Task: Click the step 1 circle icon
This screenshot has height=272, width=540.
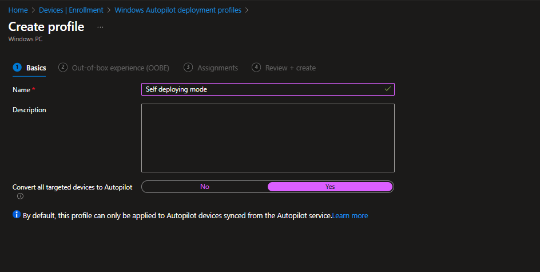Action: pos(17,68)
